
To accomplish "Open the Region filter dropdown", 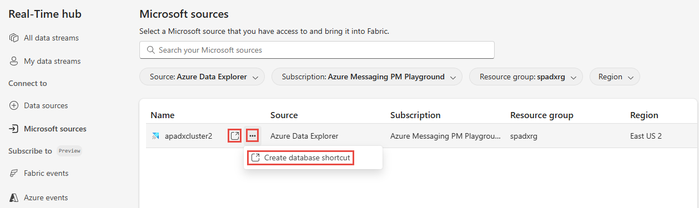I will pos(615,77).
